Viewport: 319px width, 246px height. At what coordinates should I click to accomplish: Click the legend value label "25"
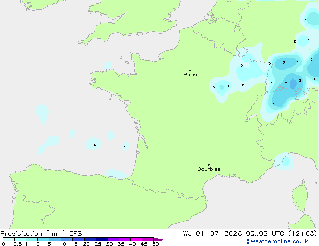tap(98, 244)
